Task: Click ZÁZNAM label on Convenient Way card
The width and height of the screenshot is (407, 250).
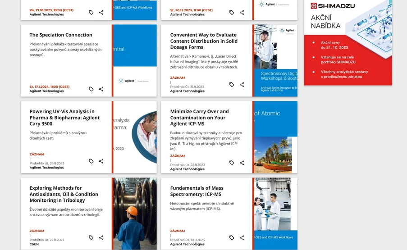Action: point(178,77)
